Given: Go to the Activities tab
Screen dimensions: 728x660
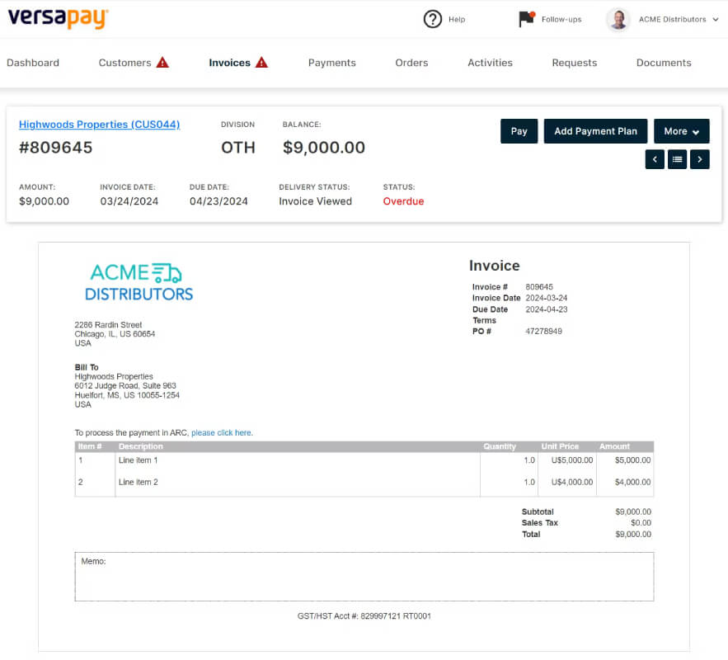Looking at the screenshot, I should [x=490, y=63].
